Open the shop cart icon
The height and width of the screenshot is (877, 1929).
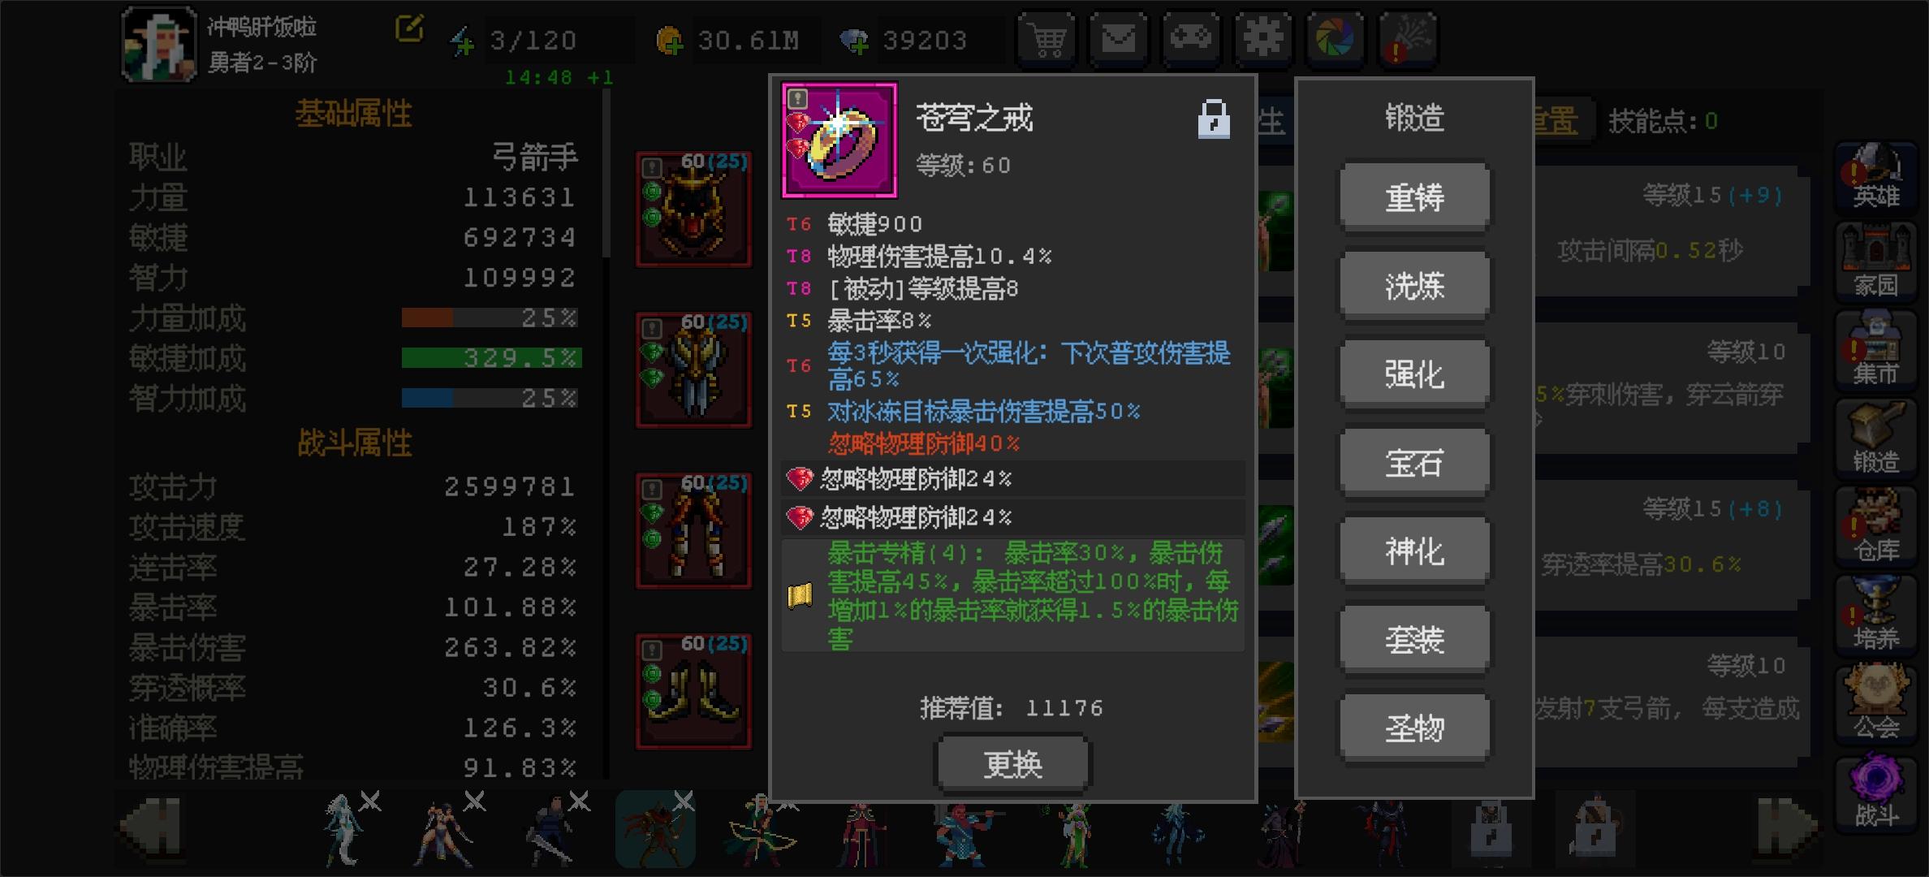coord(1046,38)
